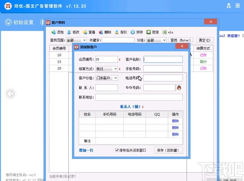Click the user account icon in the title bar
This screenshot has height=181, width=244.
coord(229,6)
